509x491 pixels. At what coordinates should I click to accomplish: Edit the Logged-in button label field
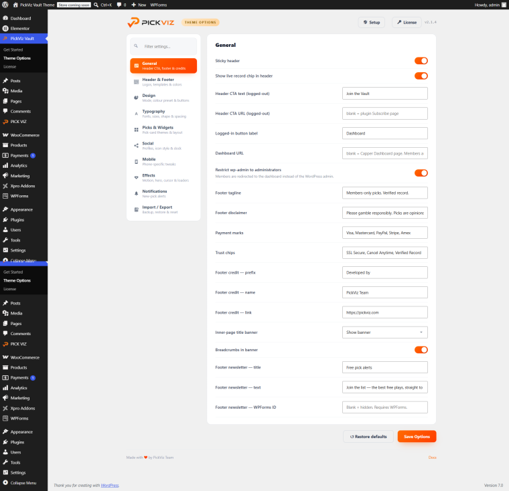384,133
